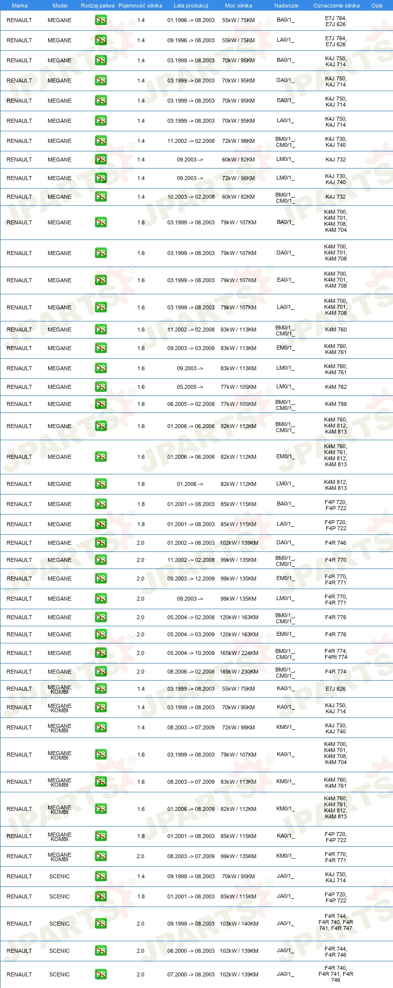Click the fuel icon in the Megane Kombi 1.8 row
The width and height of the screenshot is (393, 988).
(101, 836)
